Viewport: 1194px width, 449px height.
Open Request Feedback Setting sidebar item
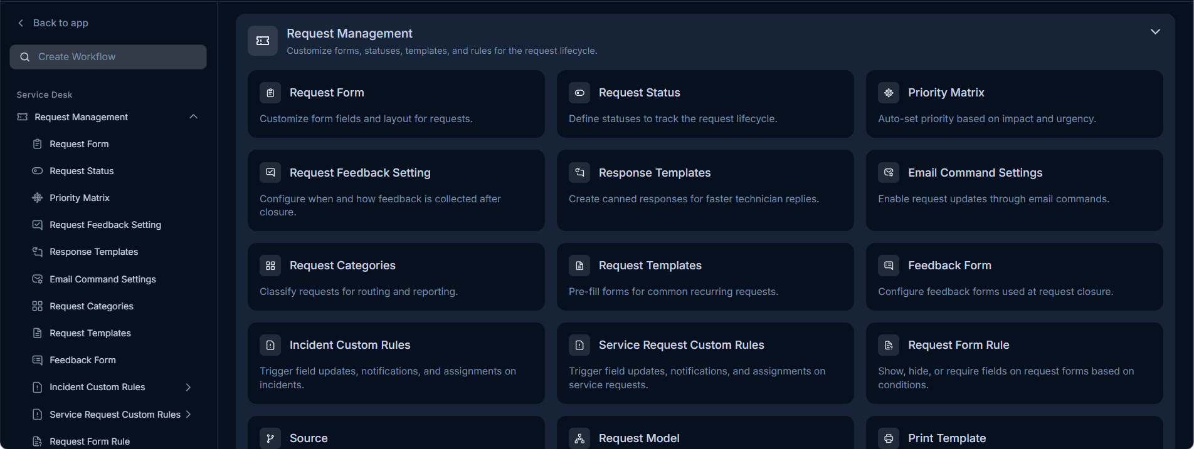pyautogui.click(x=105, y=225)
